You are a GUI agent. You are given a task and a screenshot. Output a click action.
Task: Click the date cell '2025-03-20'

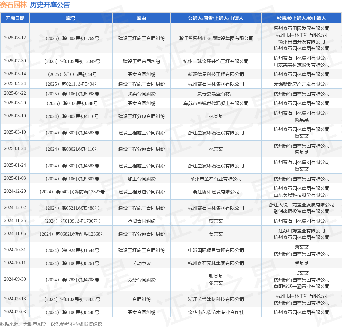(x=15, y=103)
